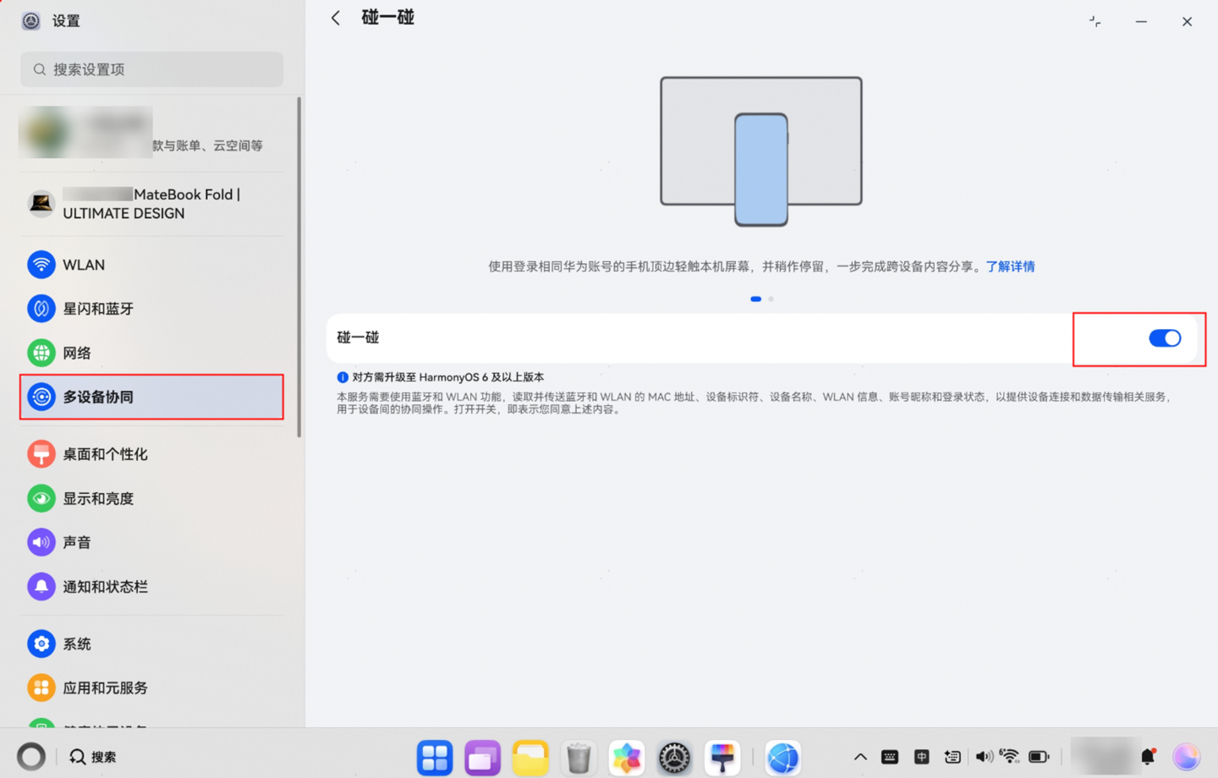Click the back arrow on 碰一碰 page
1218x778 pixels.
[x=335, y=17]
